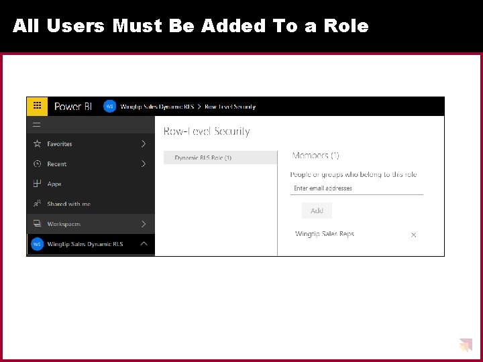
Task: Click the Favorites star icon
Action: [37, 143]
